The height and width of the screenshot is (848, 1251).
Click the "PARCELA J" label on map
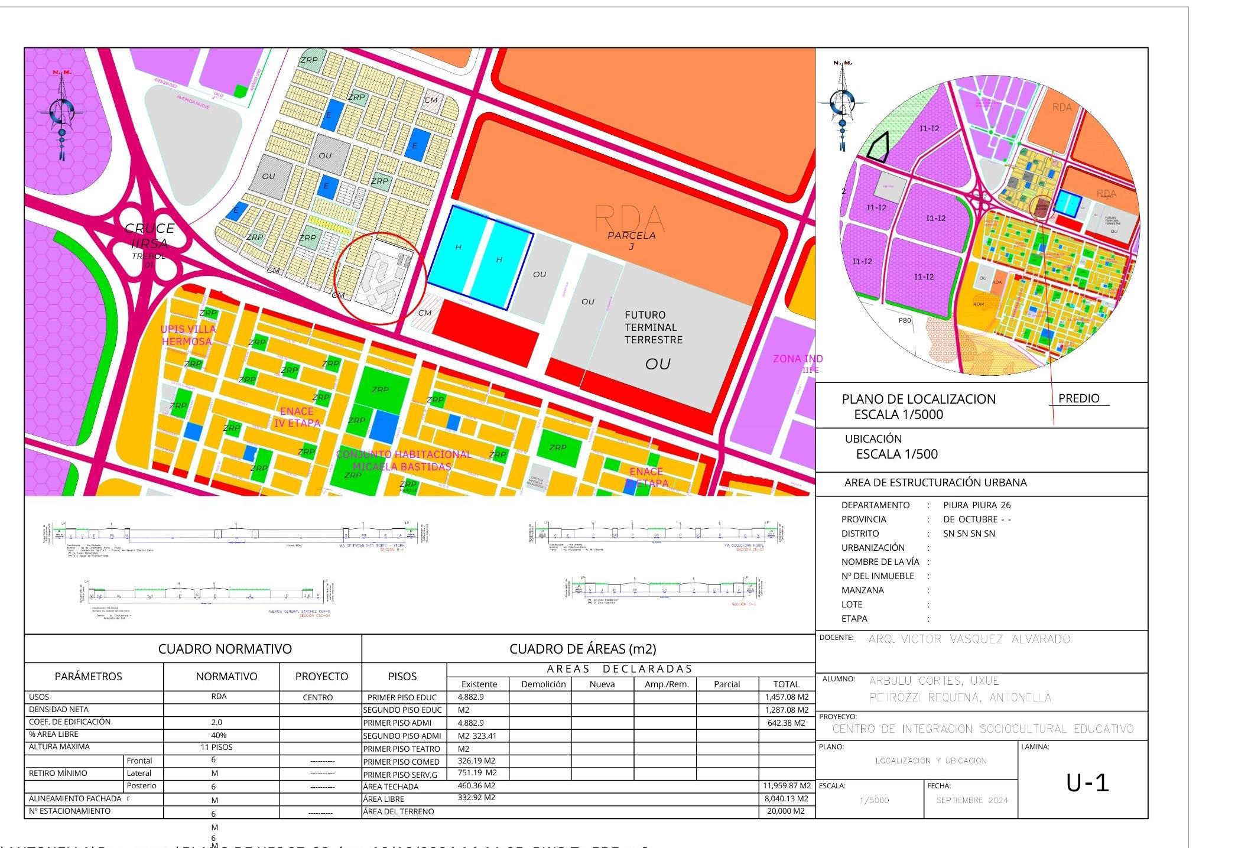632,241
